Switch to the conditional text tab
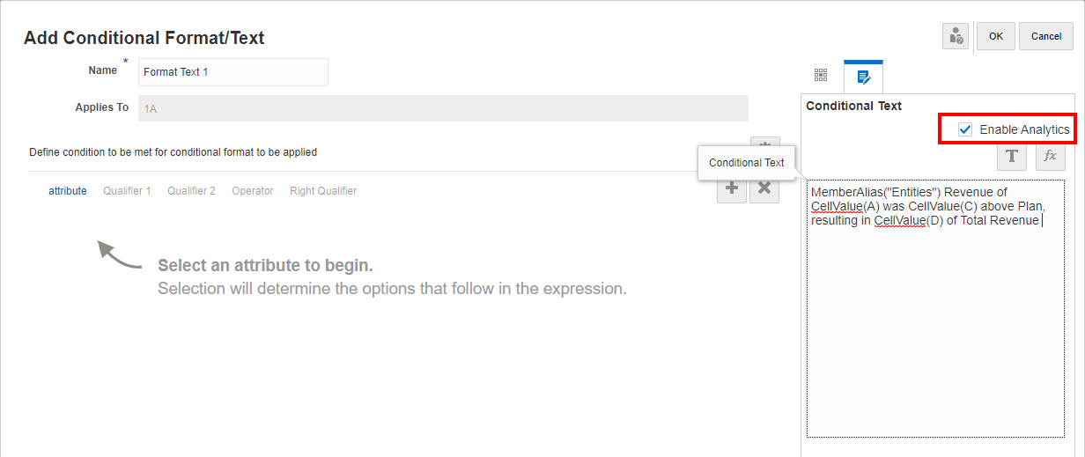Viewport: 1085px width, 457px height. coord(863,77)
